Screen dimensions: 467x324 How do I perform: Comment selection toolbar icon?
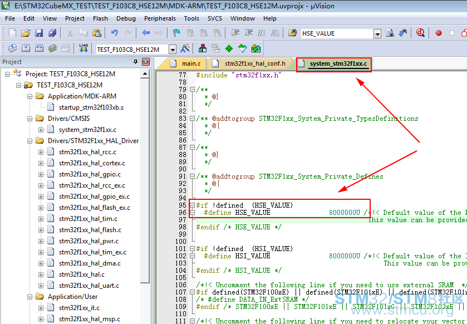[x=262, y=33]
